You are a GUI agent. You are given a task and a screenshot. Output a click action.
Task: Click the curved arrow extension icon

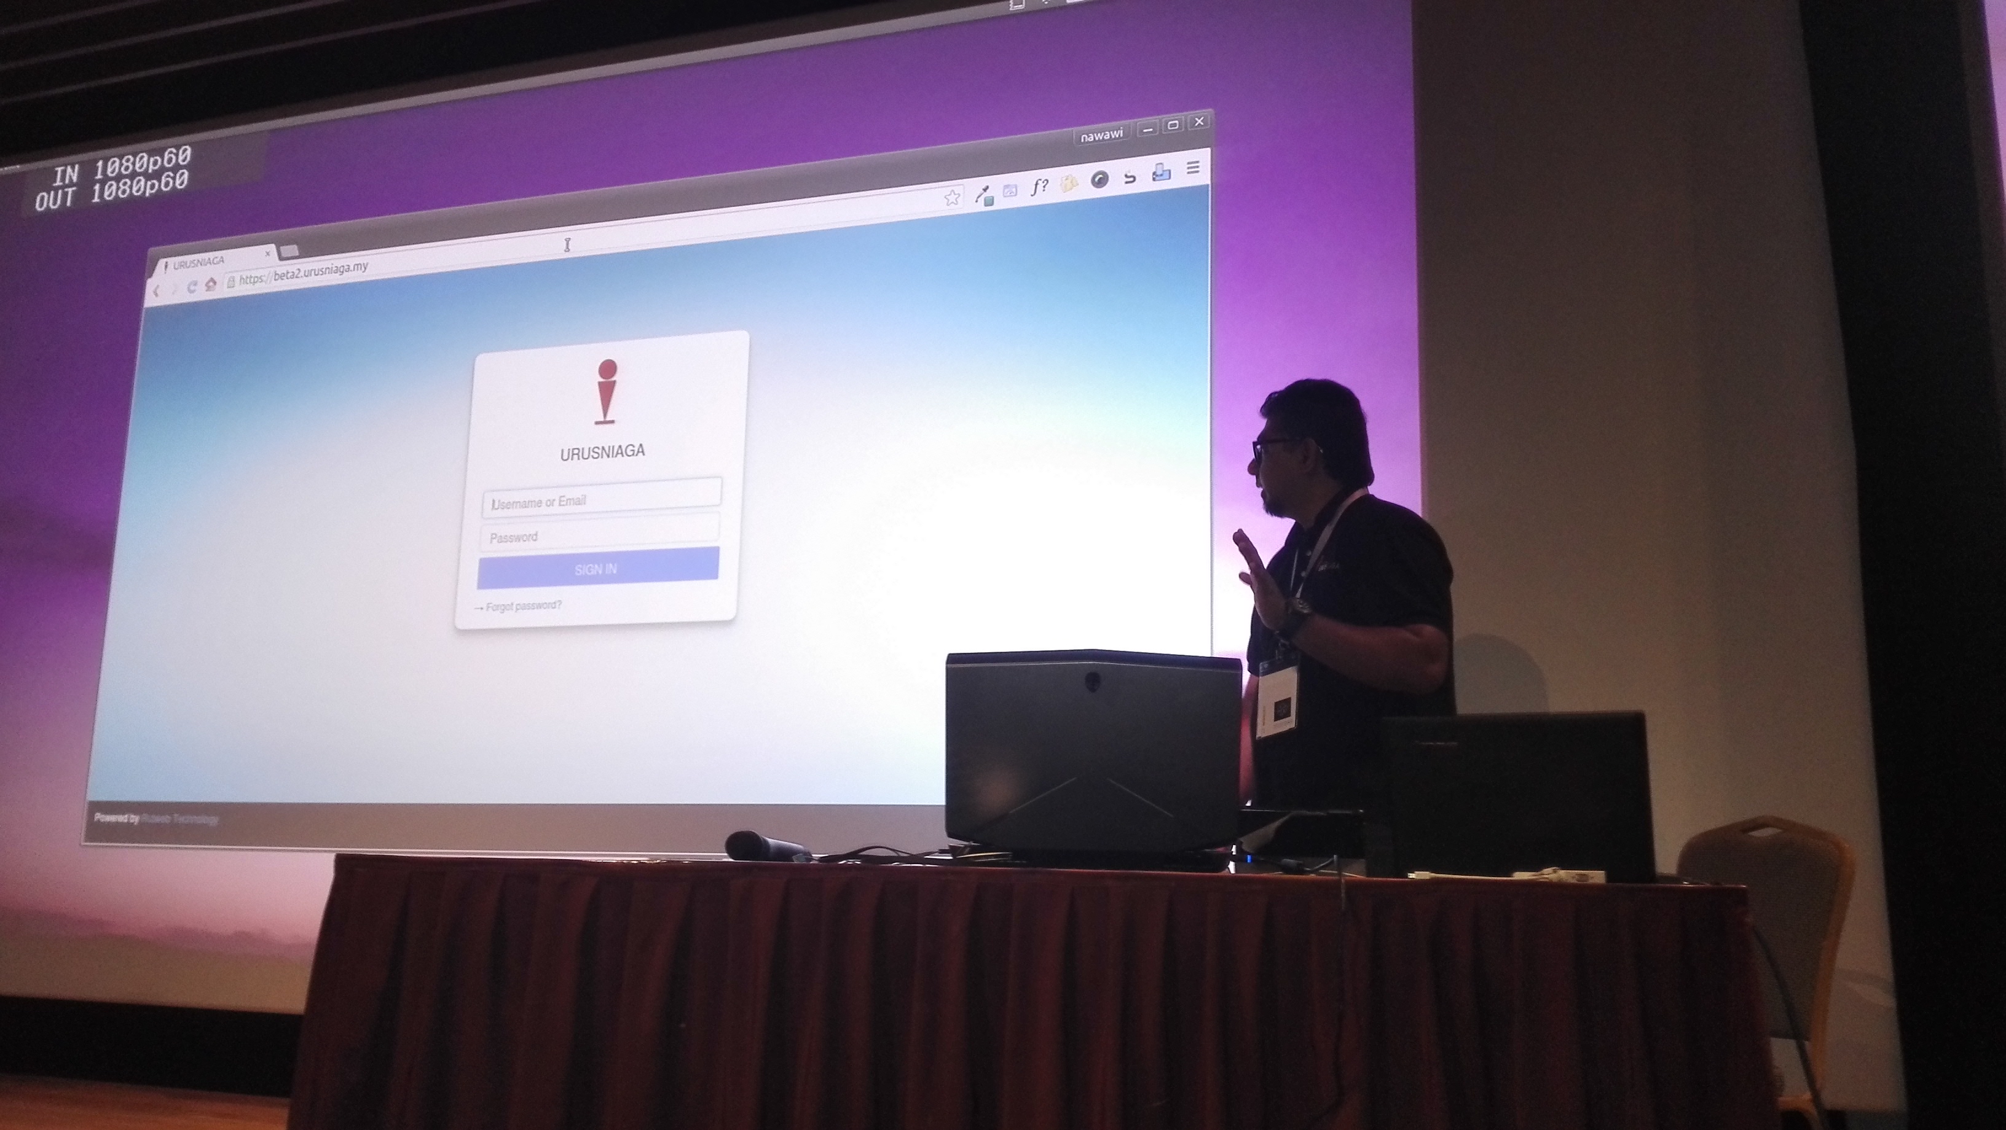pos(1130,177)
